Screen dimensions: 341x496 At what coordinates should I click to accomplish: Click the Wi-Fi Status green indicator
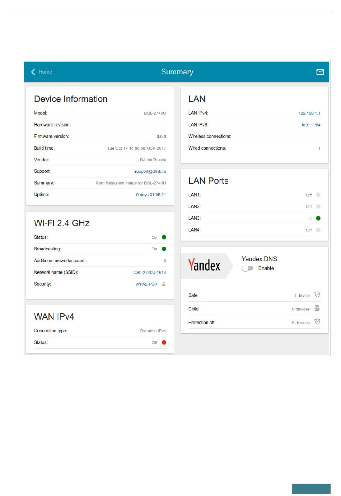tap(164, 237)
